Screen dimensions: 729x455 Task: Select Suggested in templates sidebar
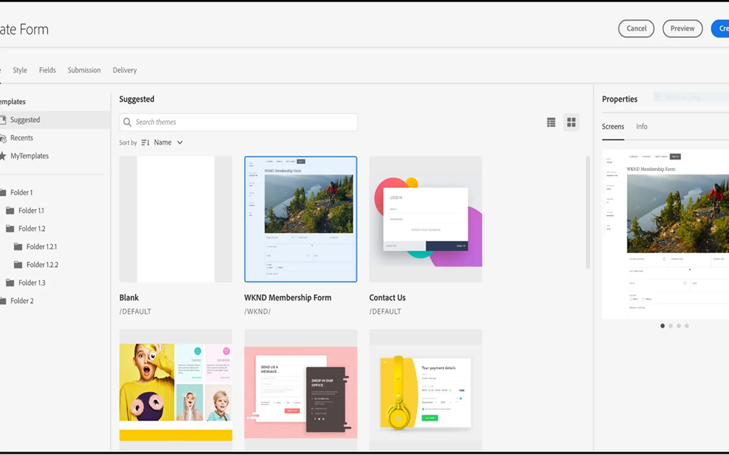[x=55, y=120]
